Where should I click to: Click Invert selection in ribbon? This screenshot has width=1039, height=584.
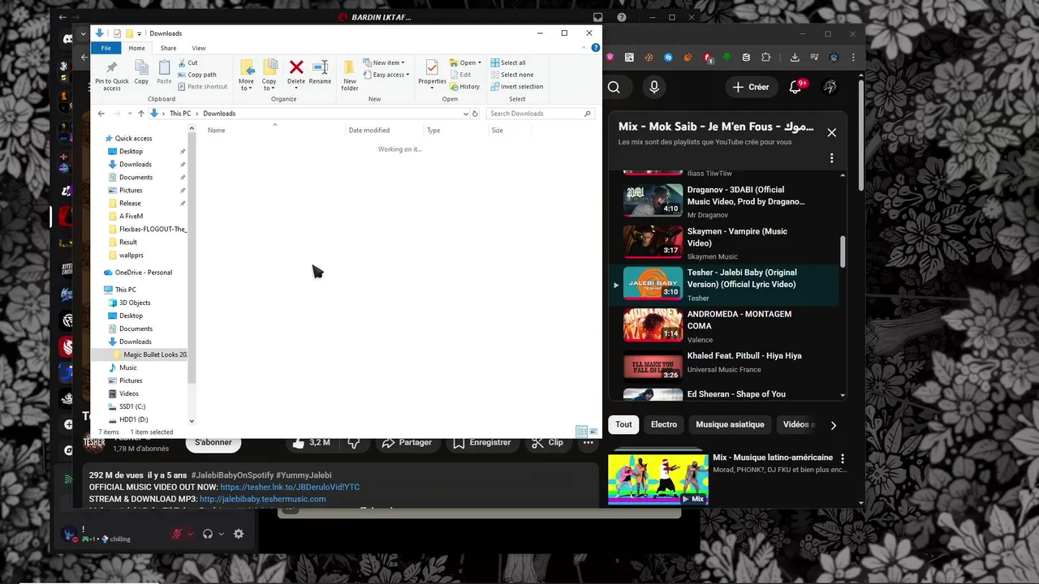point(516,87)
